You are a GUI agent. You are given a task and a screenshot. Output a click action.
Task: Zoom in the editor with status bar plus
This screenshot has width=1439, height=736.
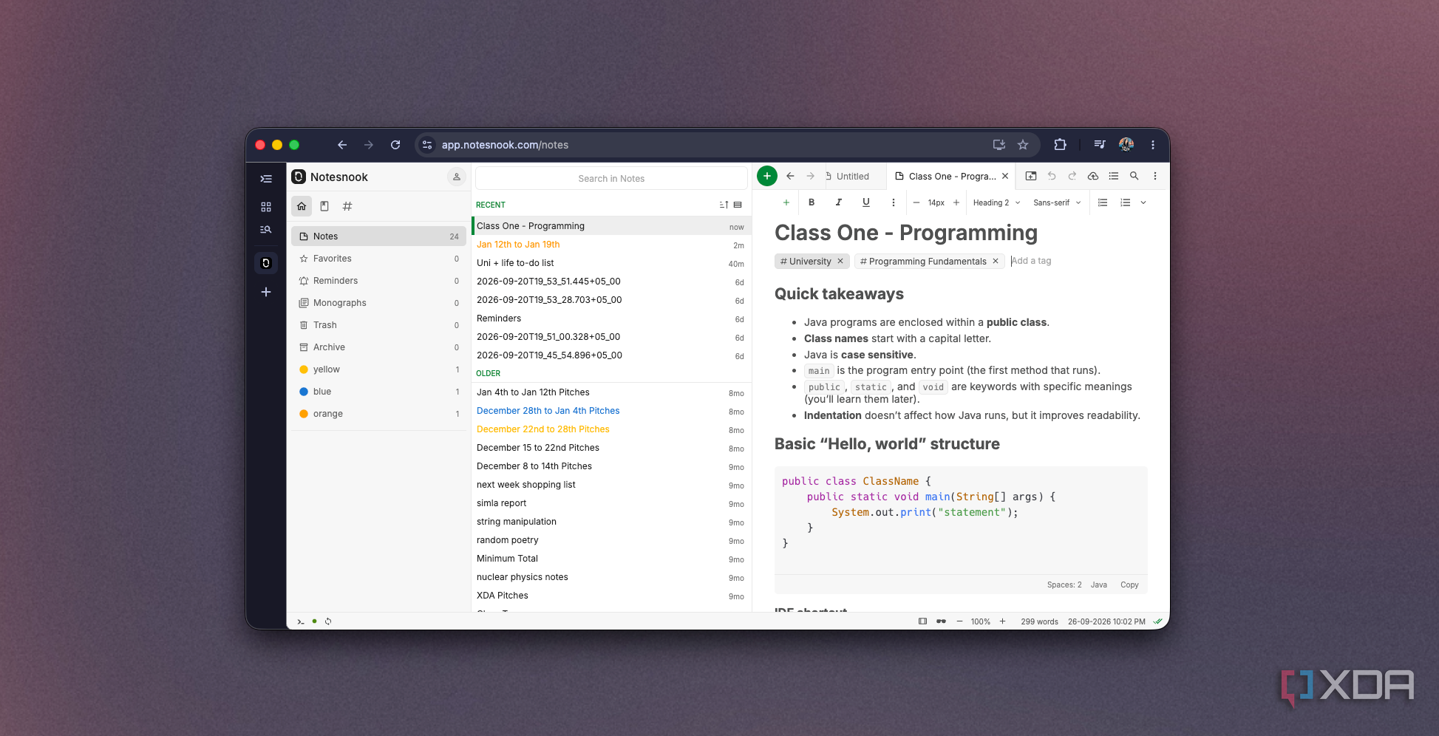(x=1002, y=621)
